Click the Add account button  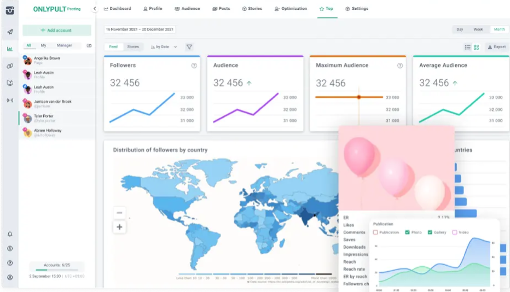57,30
